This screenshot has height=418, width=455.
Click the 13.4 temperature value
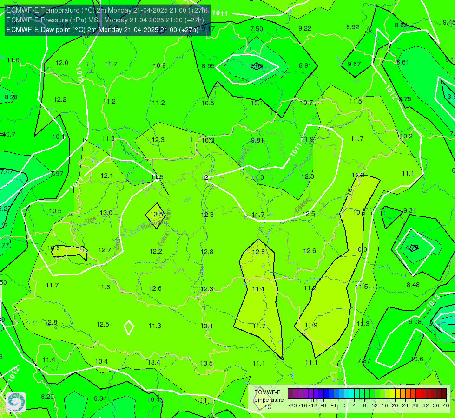click(x=154, y=362)
